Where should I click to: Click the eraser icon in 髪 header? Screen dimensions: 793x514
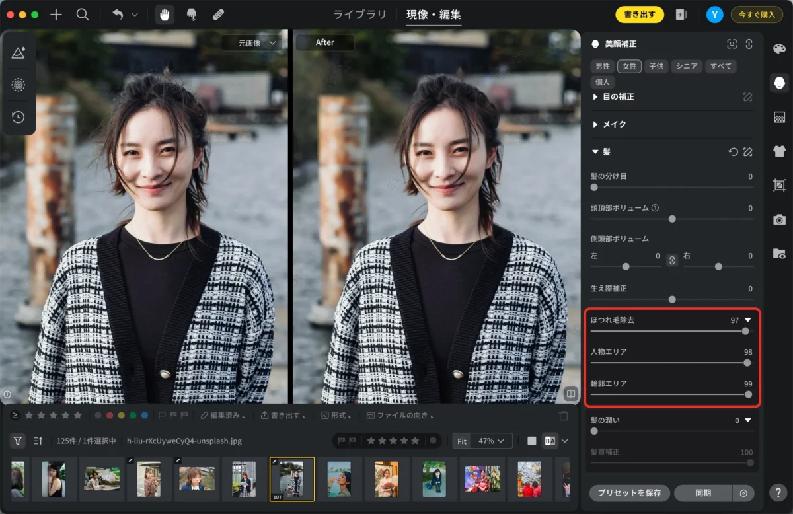click(747, 152)
